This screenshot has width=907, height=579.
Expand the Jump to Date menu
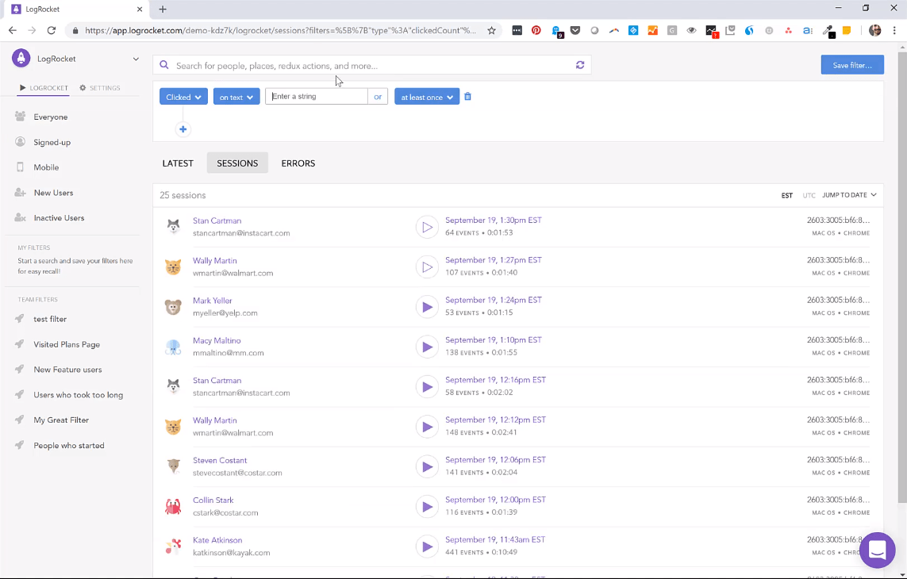pos(849,195)
